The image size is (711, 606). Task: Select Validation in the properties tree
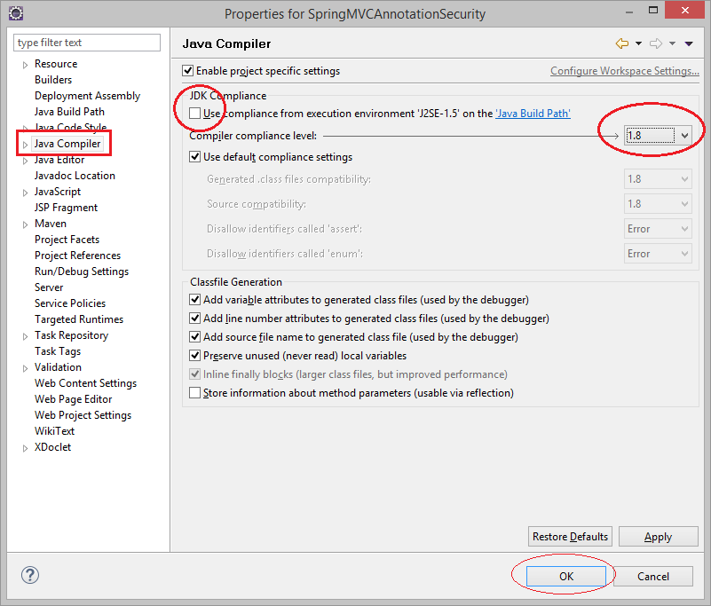(x=58, y=367)
